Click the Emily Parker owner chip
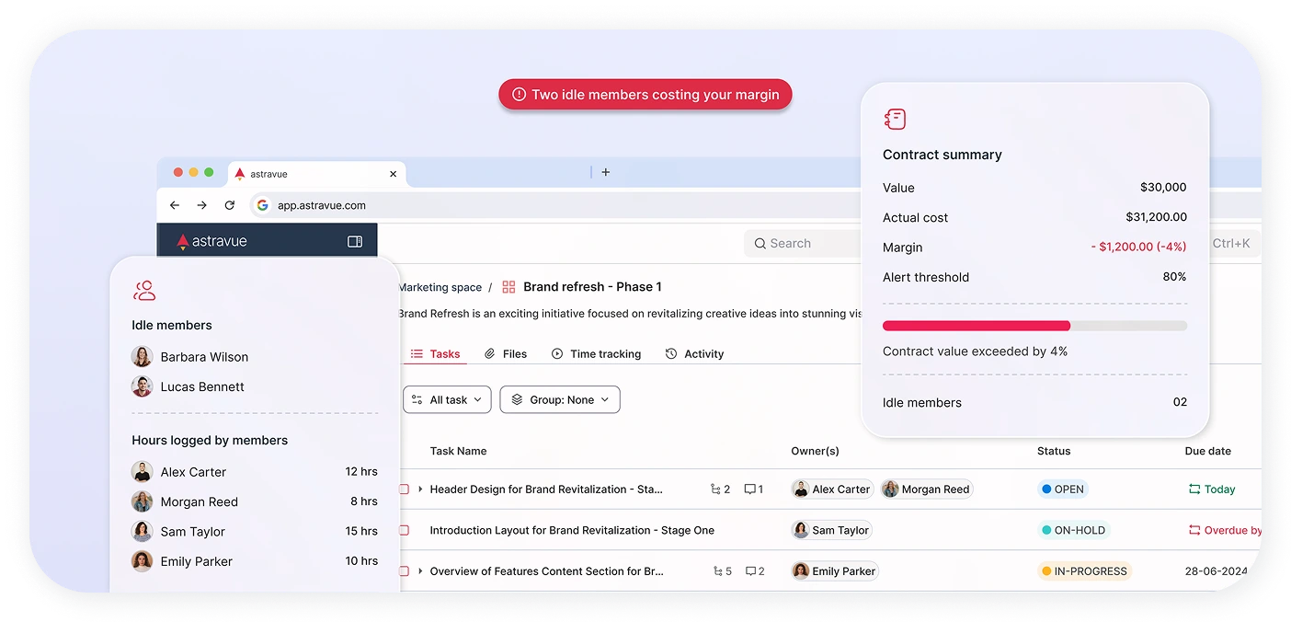 coord(835,571)
